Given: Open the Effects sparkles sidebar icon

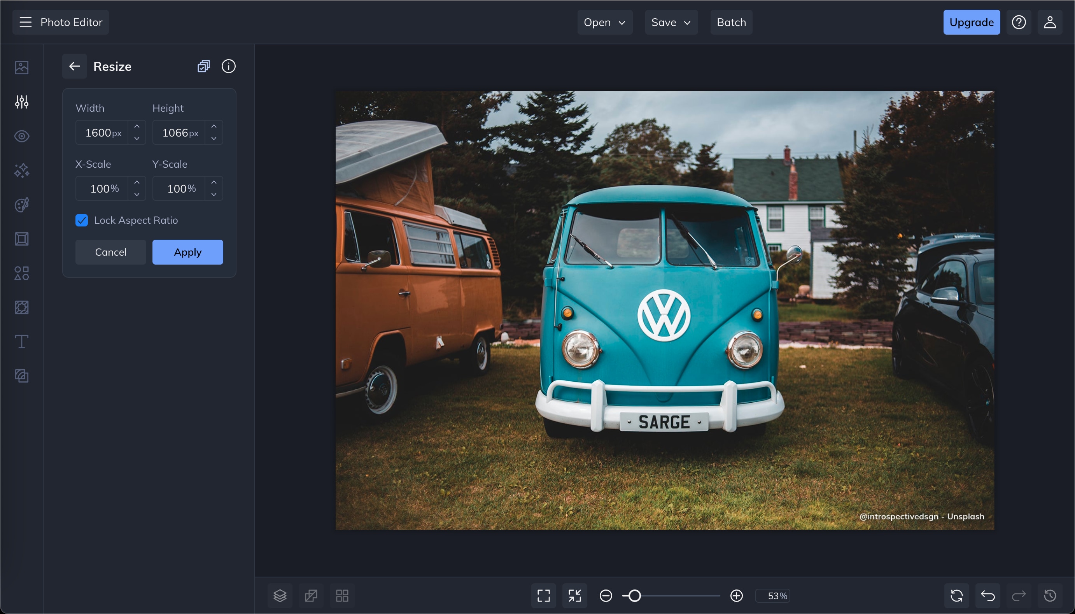Looking at the screenshot, I should (x=21, y=170).
